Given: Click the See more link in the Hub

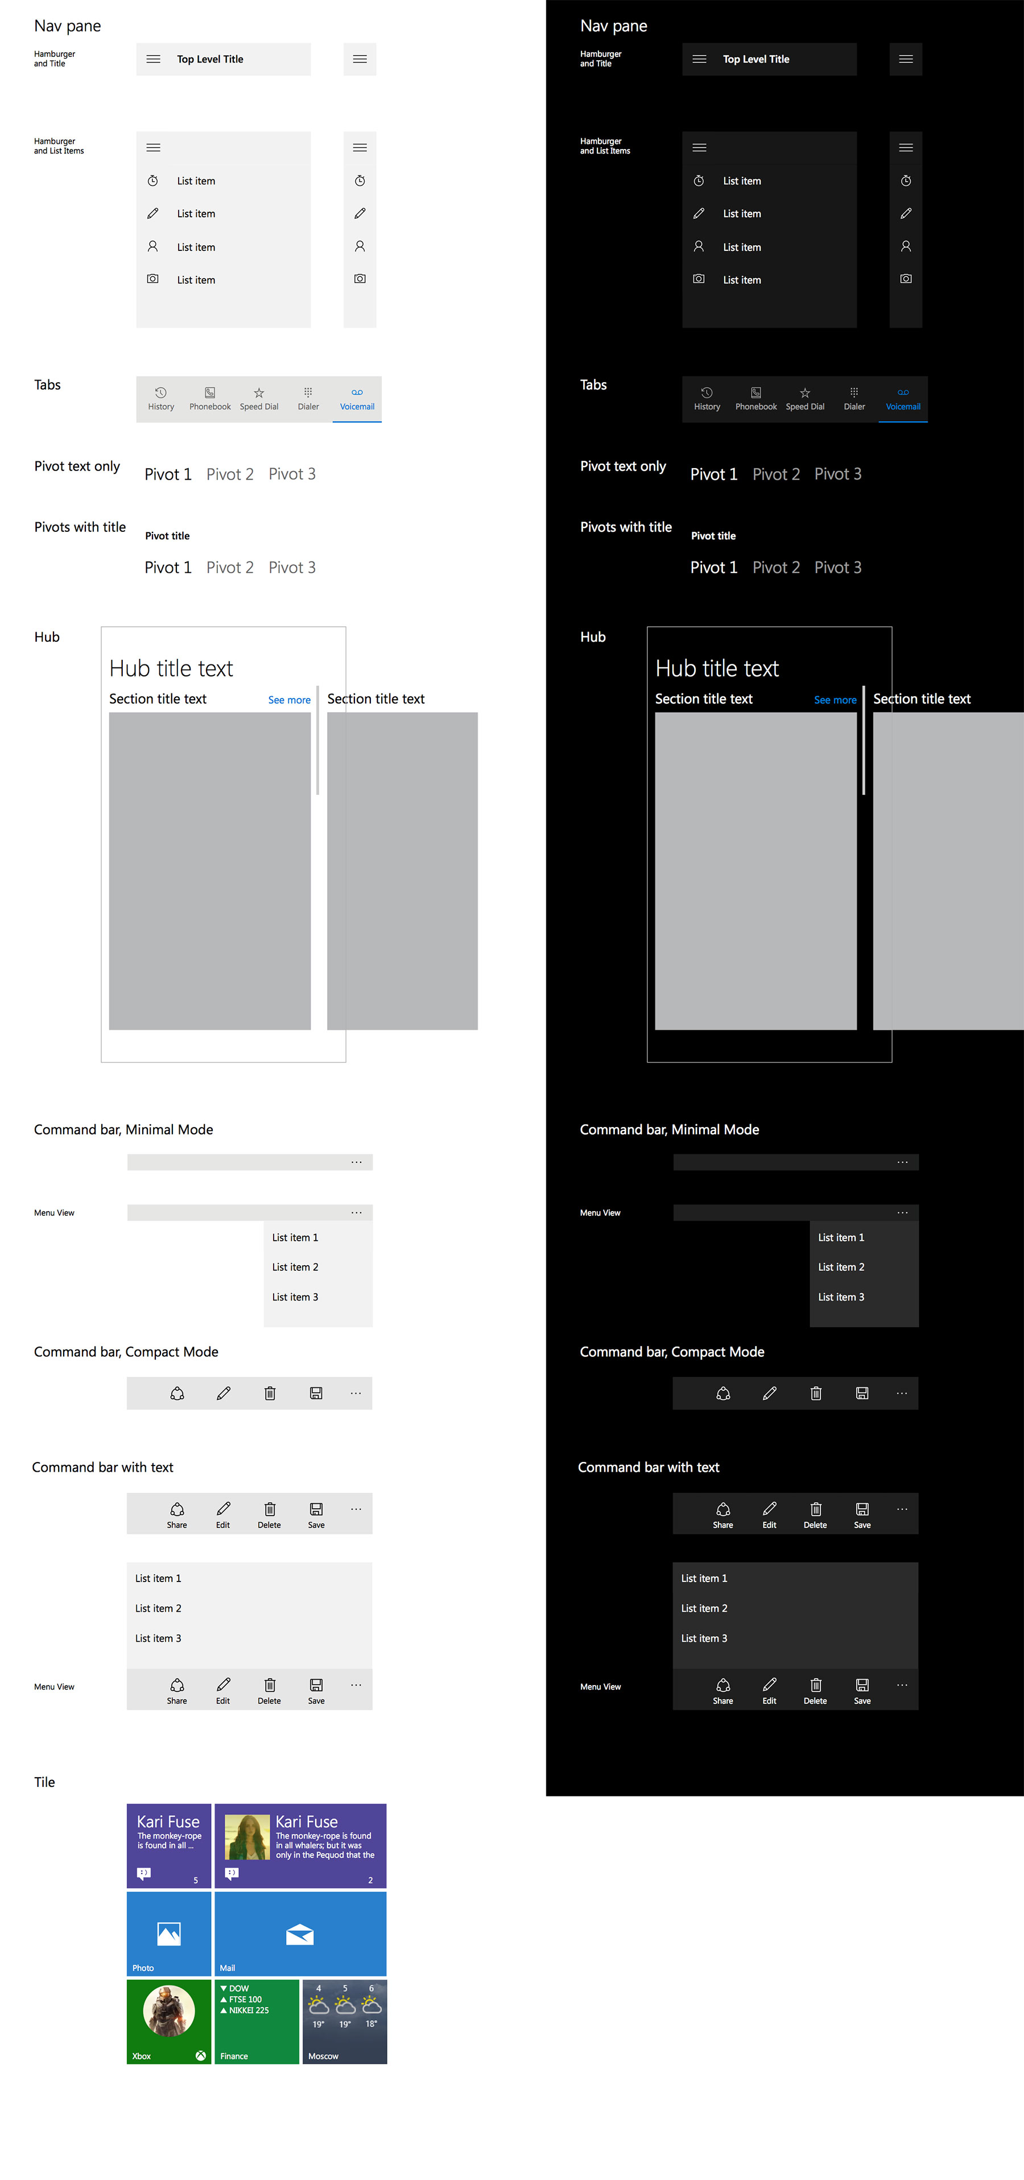Looking at the screenshot, I should click(x=288, y=700).
